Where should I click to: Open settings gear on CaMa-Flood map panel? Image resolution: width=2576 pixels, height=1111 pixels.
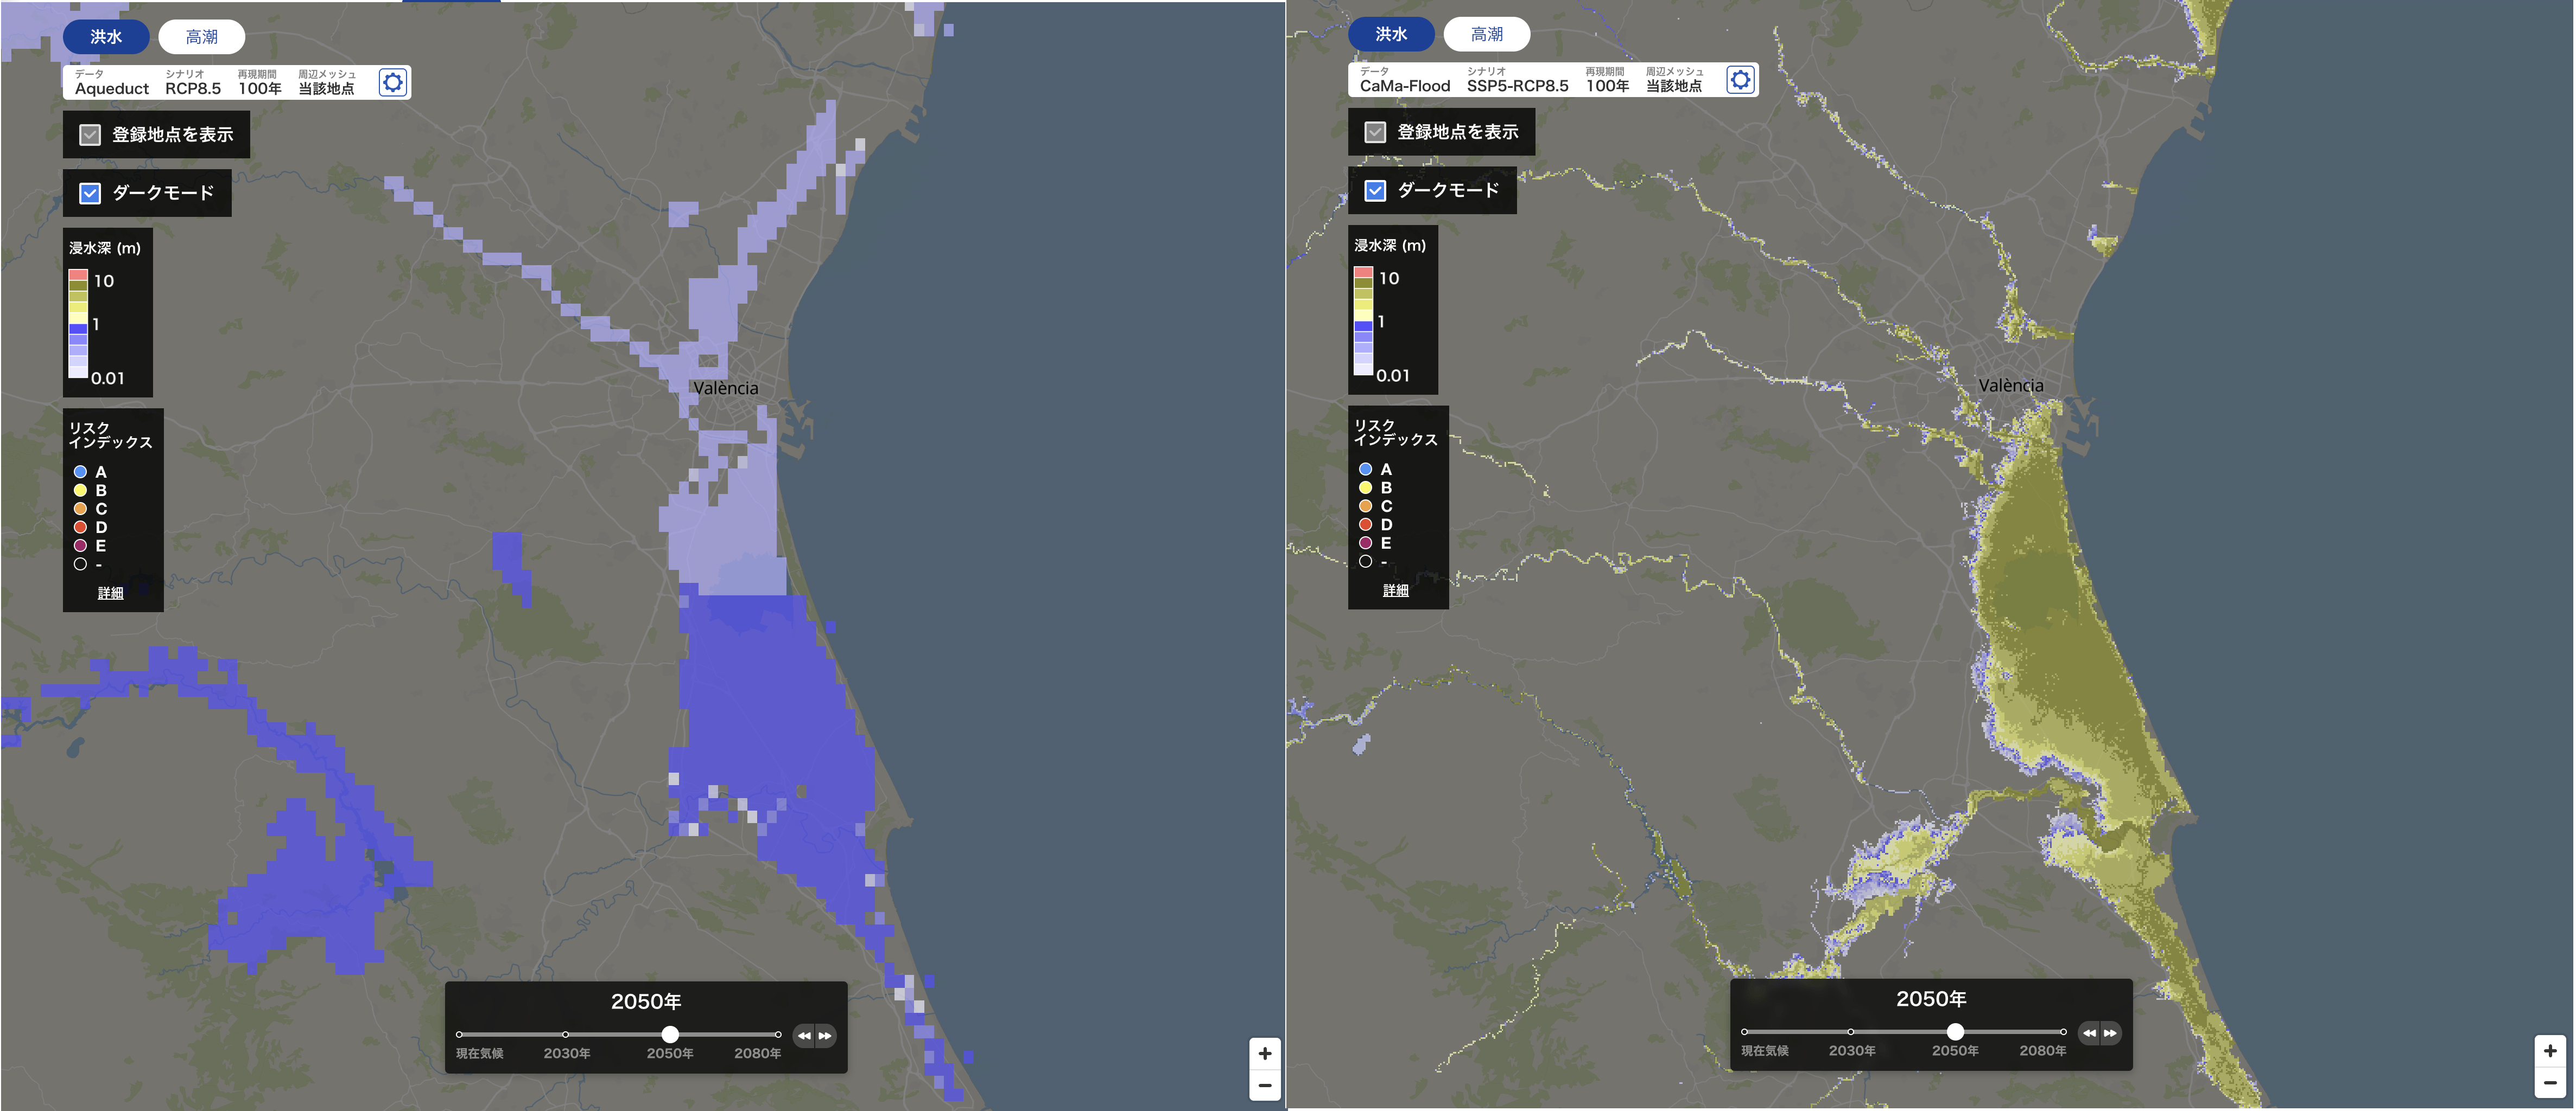click(1740, 80)
